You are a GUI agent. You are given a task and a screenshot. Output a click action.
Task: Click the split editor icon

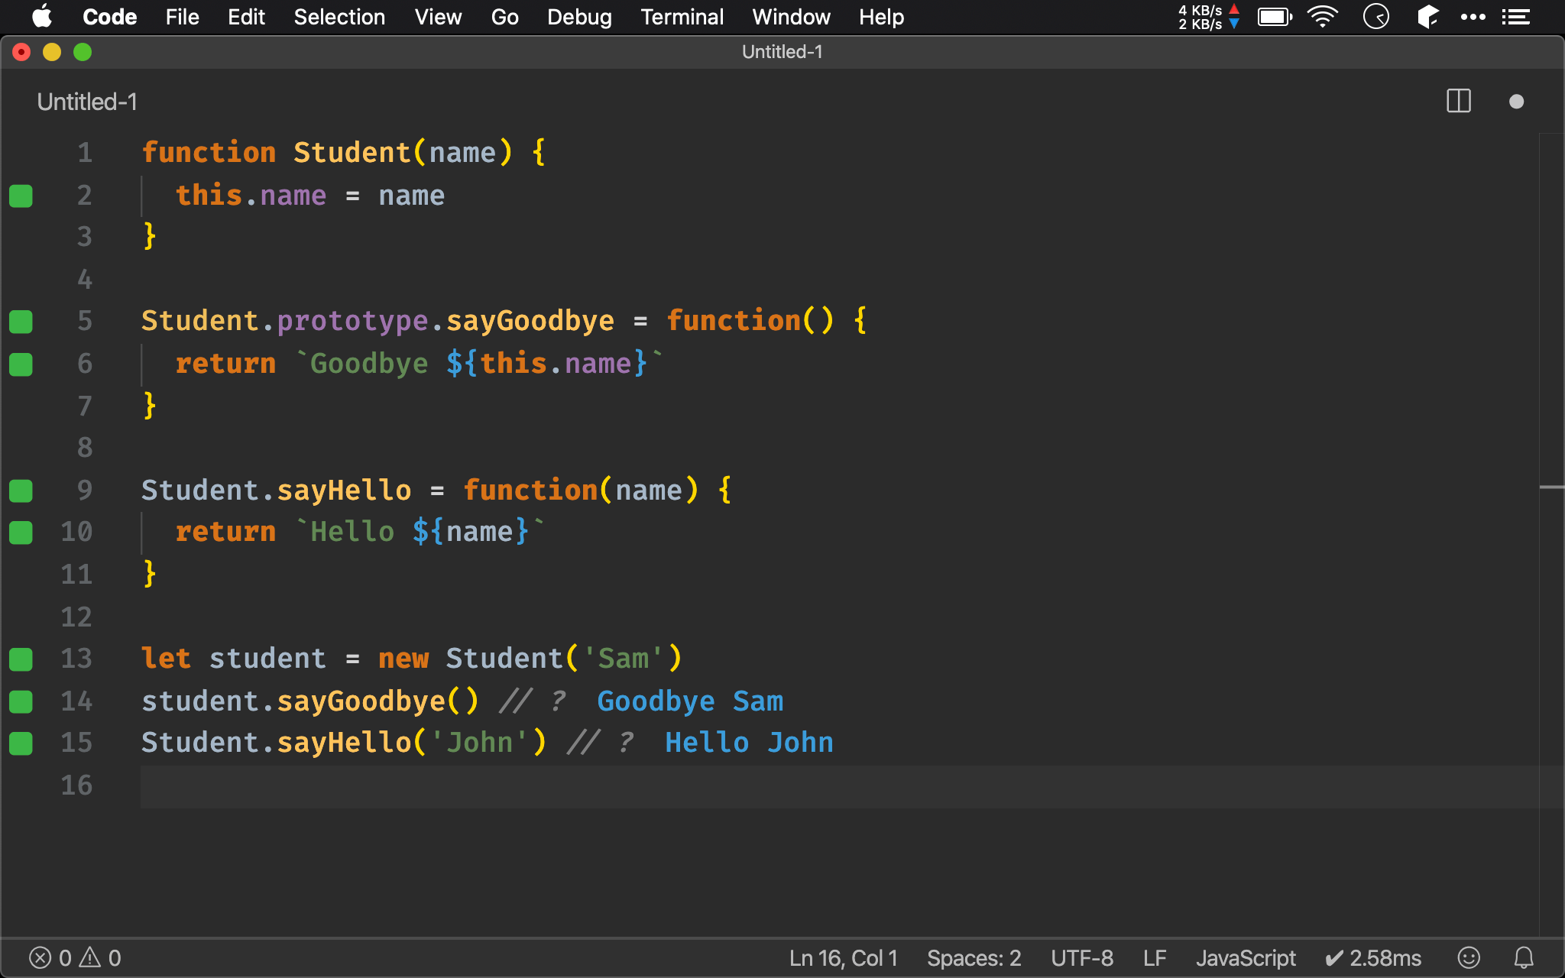1458,101
